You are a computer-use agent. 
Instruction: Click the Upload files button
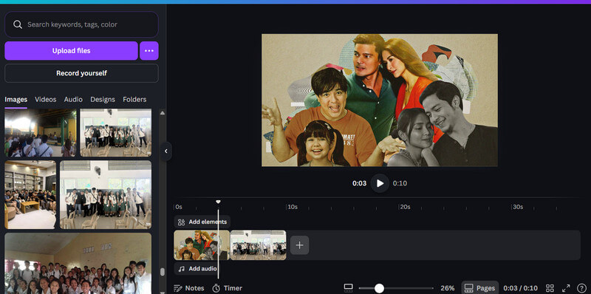pos(71,51)
